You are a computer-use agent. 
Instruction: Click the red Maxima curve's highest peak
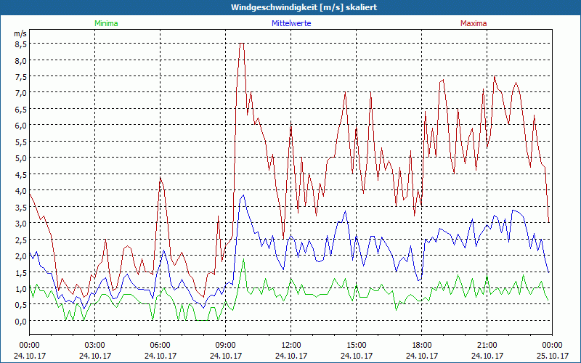(242, 44)
